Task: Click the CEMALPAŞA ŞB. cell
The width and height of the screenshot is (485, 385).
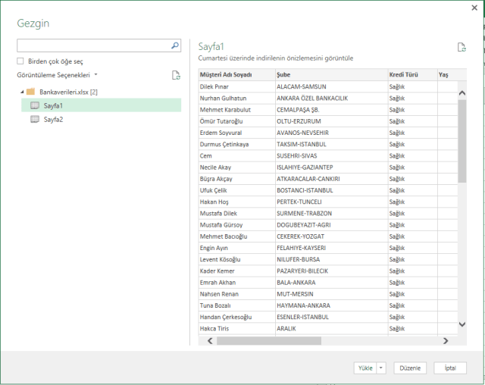Action: tap(332, 110)
